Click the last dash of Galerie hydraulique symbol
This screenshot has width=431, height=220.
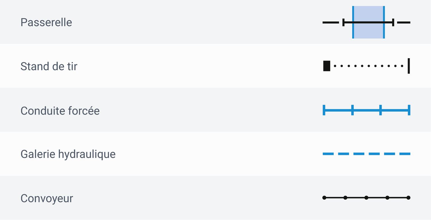coord(405,154)
